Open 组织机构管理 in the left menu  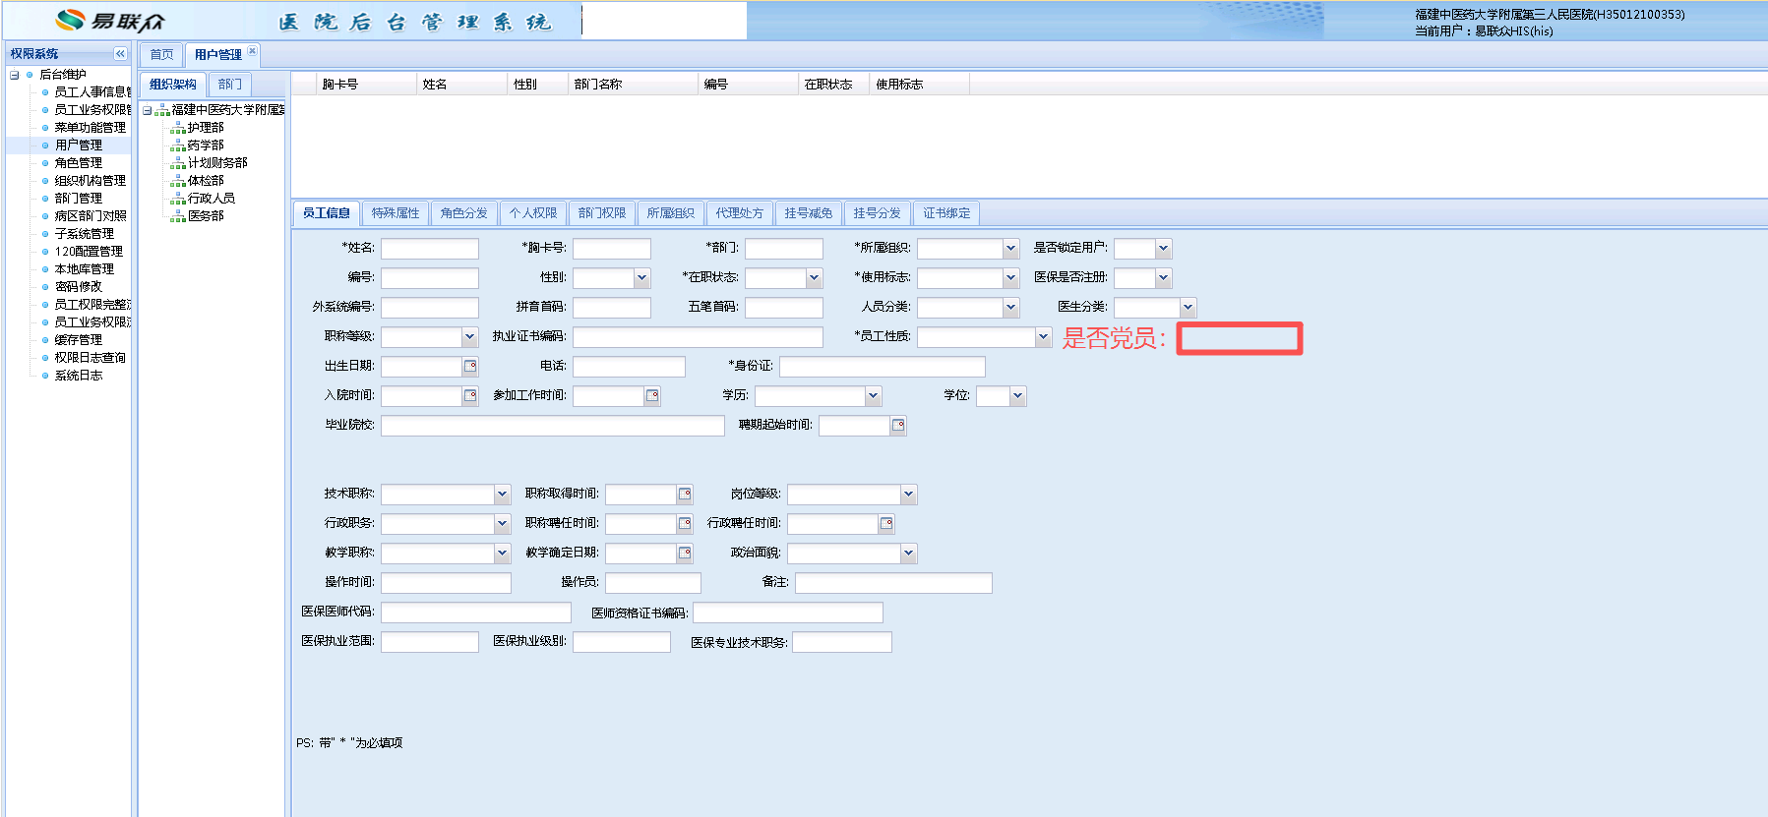[x=91, y=181]
